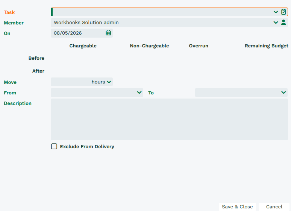
Task: Open the hours unit dropdown
Action: pyautogui.click(x=102, y=82)
